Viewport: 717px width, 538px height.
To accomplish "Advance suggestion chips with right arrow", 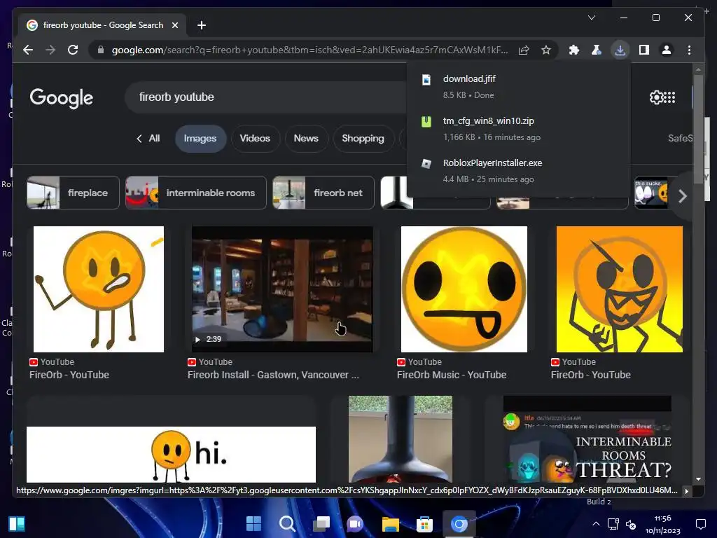I will click(x=683, y=196).
